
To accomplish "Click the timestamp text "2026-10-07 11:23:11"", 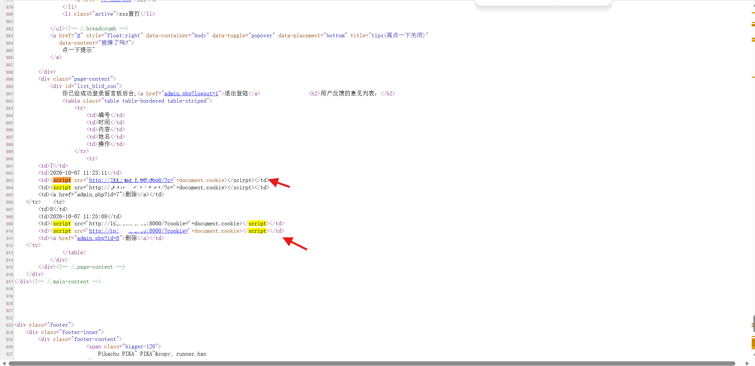I will pos(78,173).
